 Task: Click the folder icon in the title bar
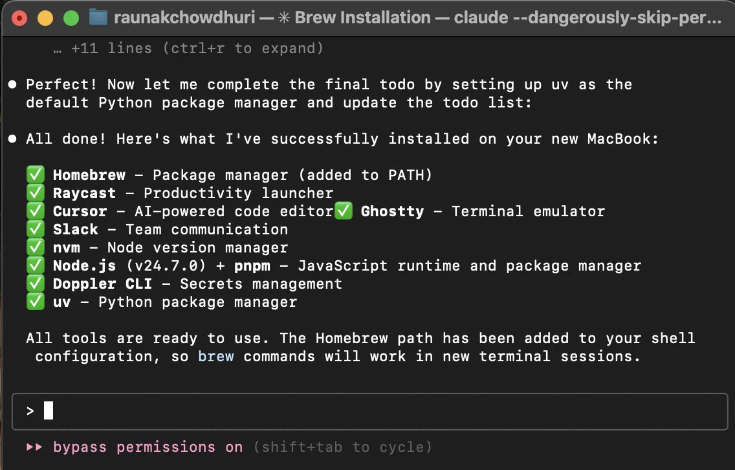(x=98, y=18)
